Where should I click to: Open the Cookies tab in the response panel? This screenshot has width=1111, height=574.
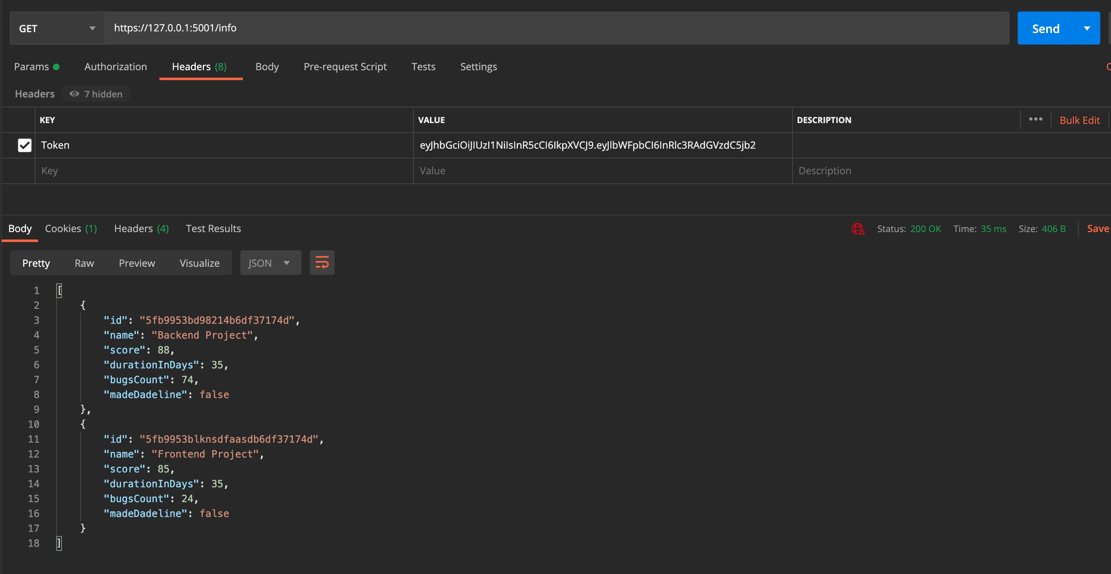[70, 228]
